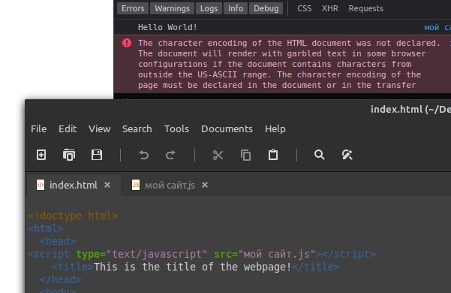451x293 pixels.
Task: Open the View menu
Action: point(100,129)
